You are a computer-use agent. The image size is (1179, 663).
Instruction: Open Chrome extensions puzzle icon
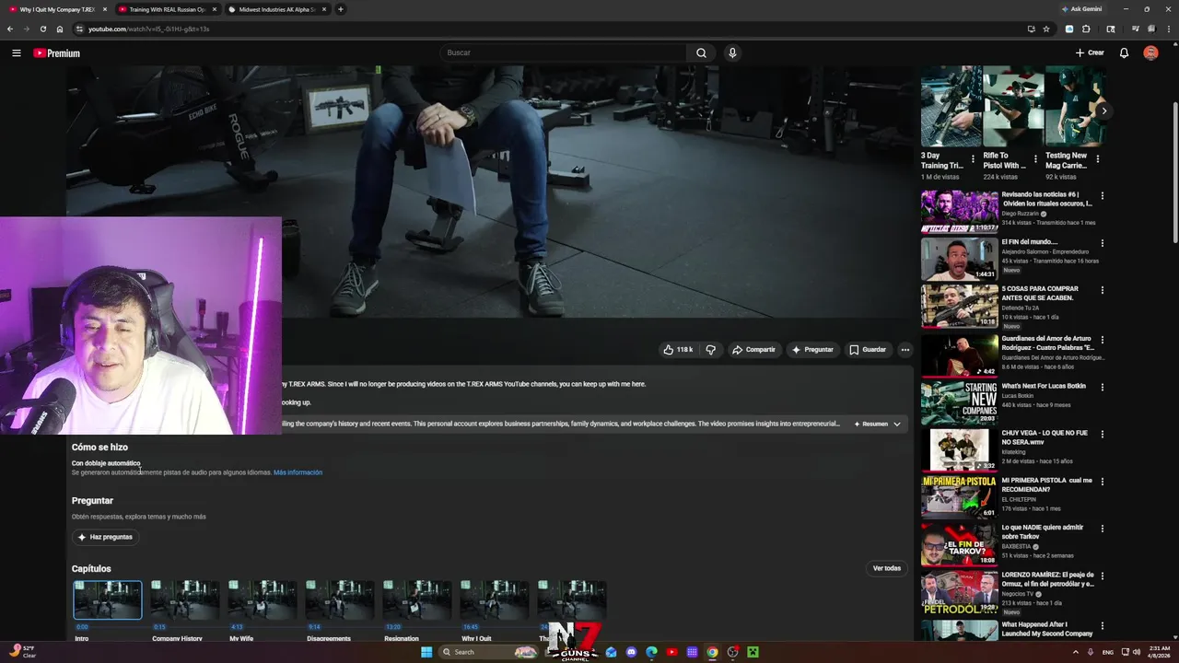(1086, 29)
